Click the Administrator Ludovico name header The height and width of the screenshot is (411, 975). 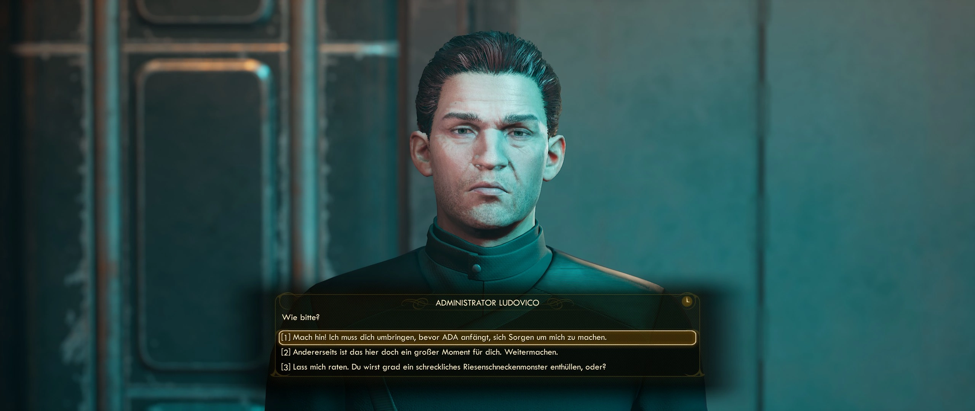point(487,303)
